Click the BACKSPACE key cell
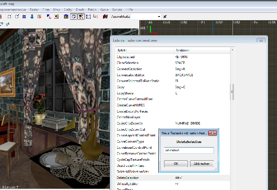Image resolution: width=277 pixels, height=190 pixels. pyautogui.click(x=184, y=75)
